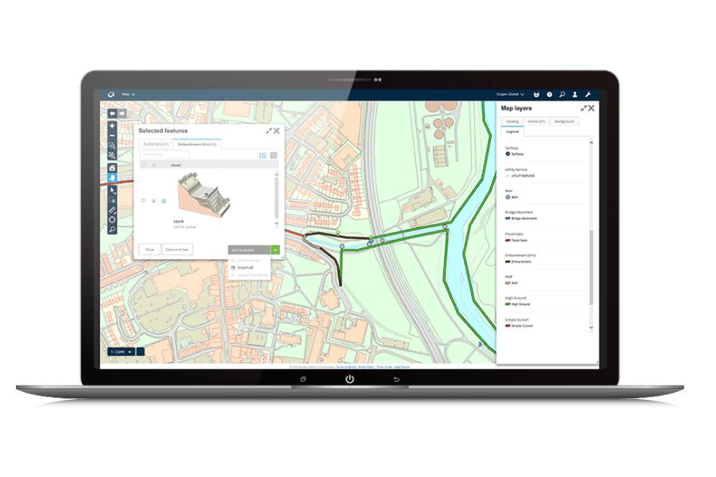The height and width of the screenshot is (477, 716).
Task: Open the help question mark icon
Action: click(549, 94)
